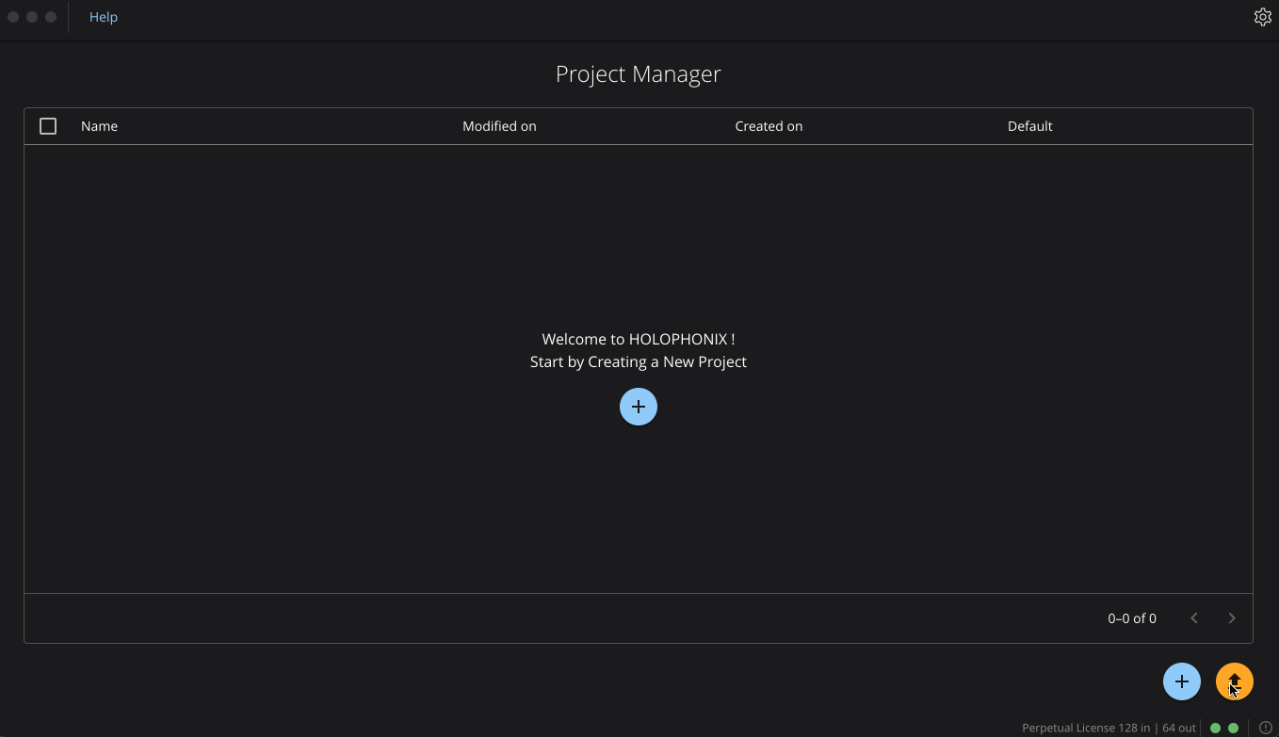Click the "Welcome to HOLOPHONIX !" text

(x=639, y=339)
